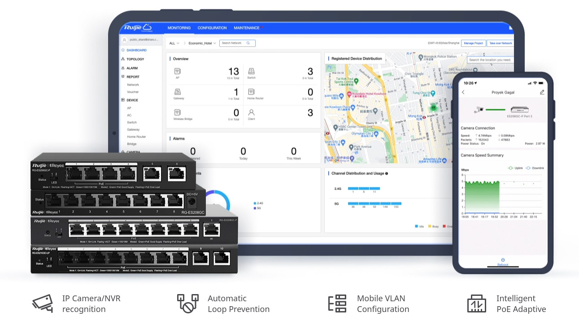Click the IP Camera/NVR recognition icon

click(x=43, y=303)
